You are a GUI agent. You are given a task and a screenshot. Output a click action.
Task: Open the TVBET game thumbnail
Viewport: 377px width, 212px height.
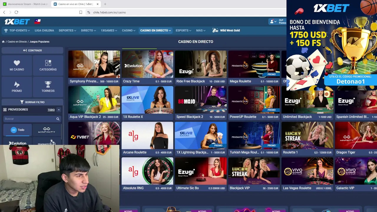94,133
